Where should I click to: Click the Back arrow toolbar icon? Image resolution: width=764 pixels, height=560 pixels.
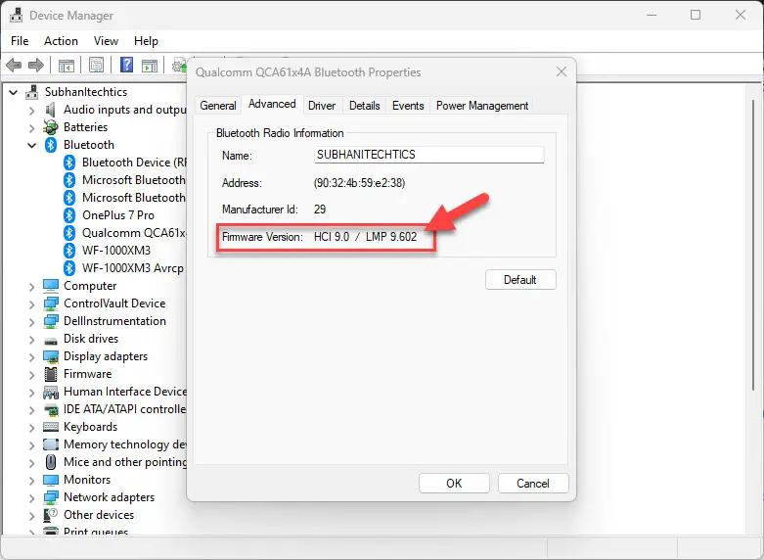tap(14, 65)
